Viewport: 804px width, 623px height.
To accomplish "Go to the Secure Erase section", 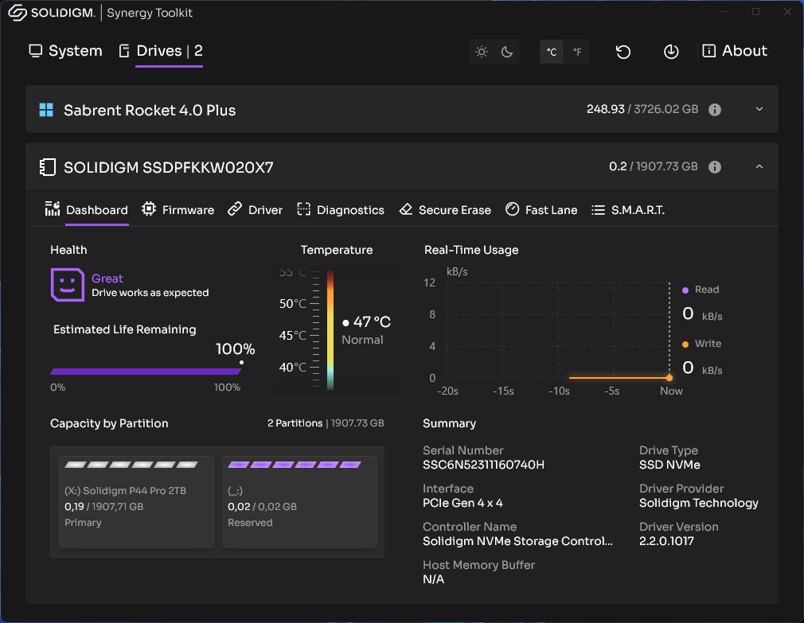I will click(445, 210).
